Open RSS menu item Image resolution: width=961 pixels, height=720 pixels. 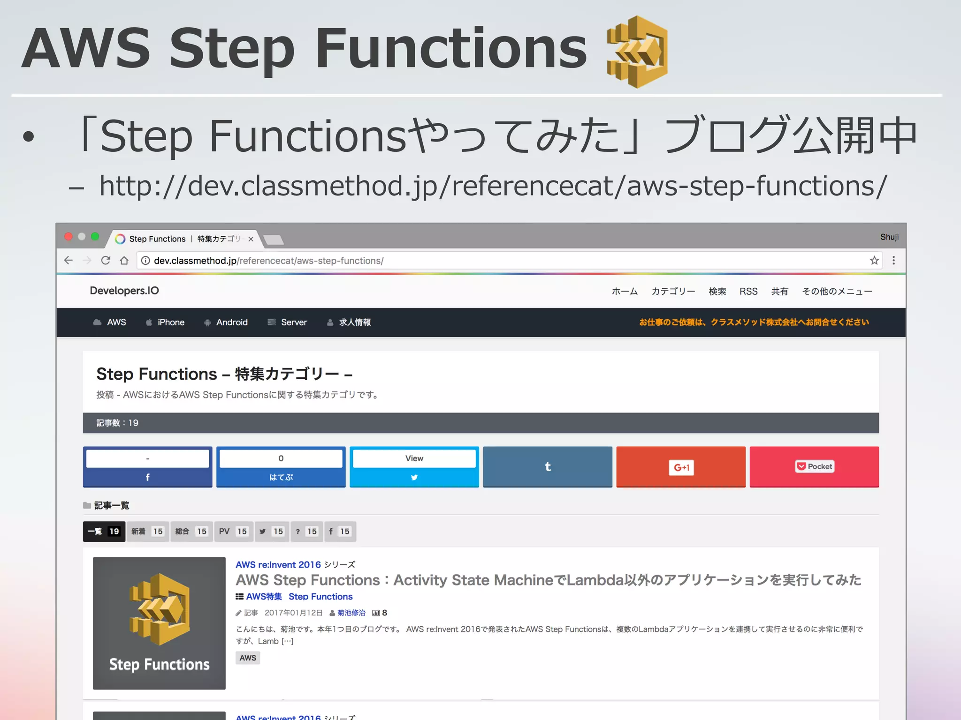click(x=748, y=292)
